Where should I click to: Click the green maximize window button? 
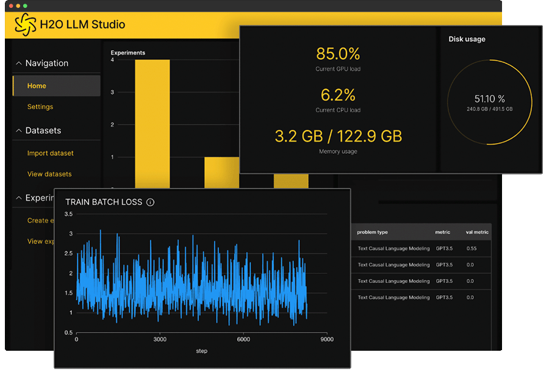coord(25,5)
